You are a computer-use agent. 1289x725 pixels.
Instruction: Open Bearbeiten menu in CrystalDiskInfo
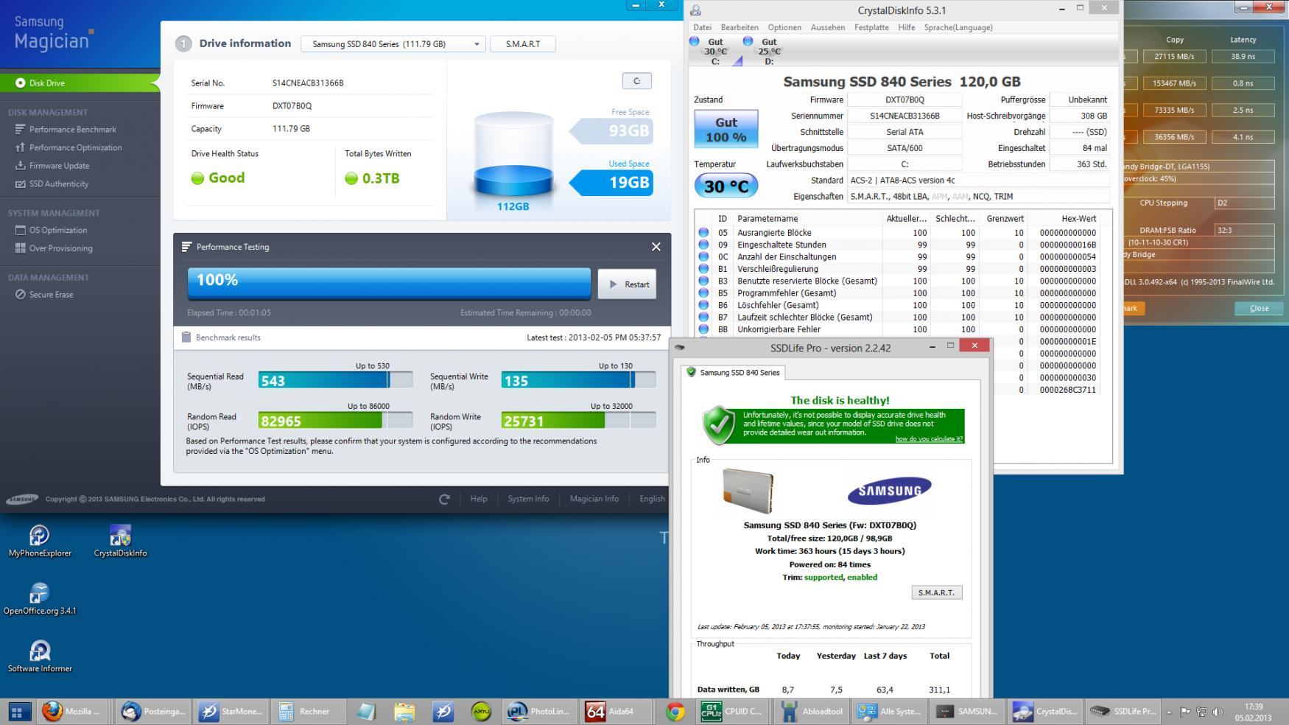pyautogui.click(x=740, y=27)
